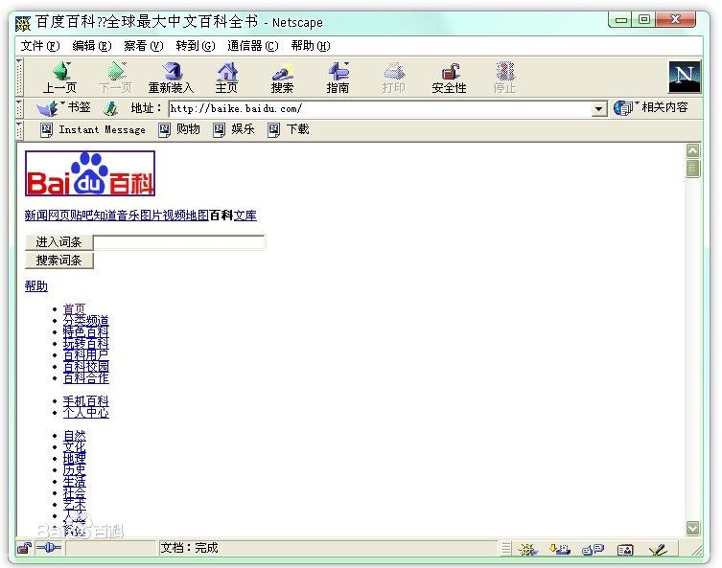
Task: Toggle the component bar grip handle
Action: point(506,548)
